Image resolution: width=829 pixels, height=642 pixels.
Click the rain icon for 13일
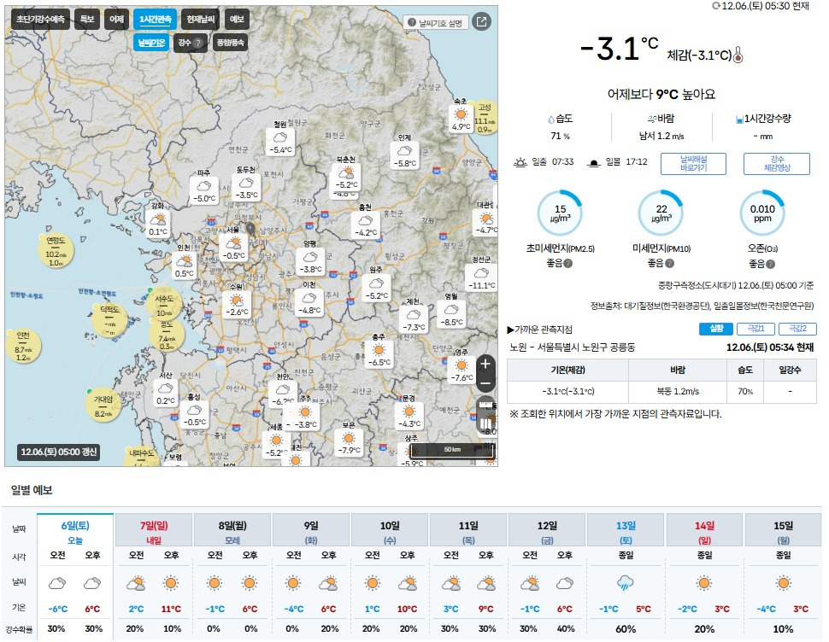[626, 583]
